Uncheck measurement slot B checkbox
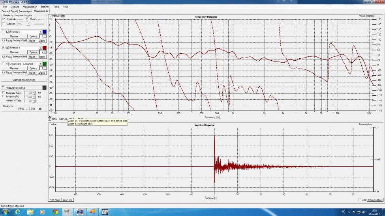Viewport: 385px width, 216px height. [x=3, y=48]
